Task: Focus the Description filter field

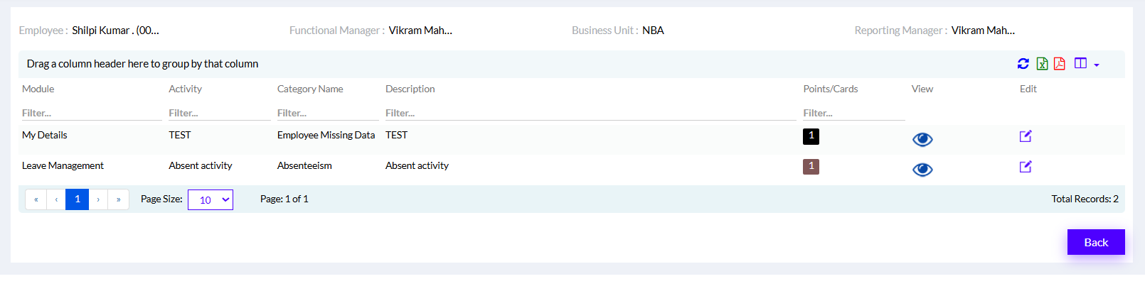Action: point(590,113)
